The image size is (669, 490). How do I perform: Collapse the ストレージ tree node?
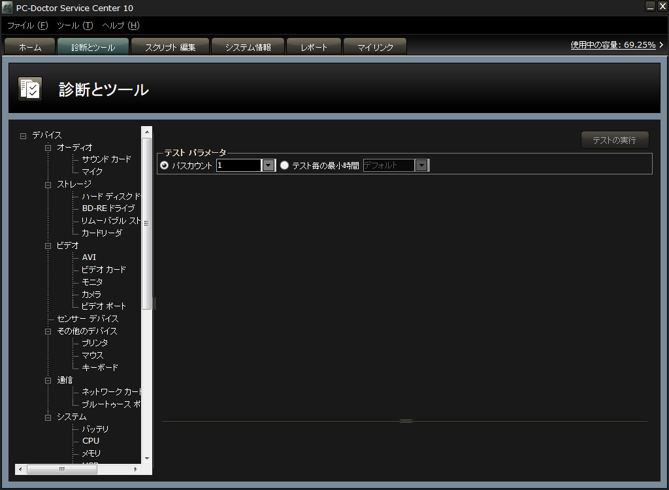pyautogui.click(x=48, y=185)
